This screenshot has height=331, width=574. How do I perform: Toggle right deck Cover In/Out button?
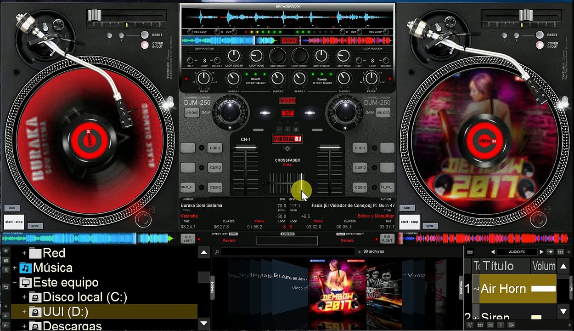click(x=539, y=45)
